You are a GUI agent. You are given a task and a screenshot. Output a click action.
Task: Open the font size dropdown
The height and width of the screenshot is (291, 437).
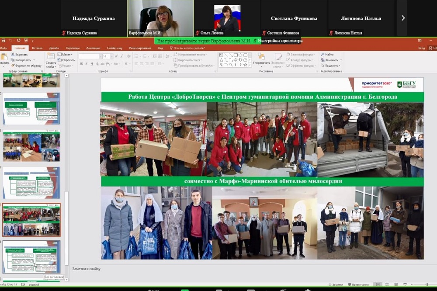pyautogui.click(x=111, y=56)
